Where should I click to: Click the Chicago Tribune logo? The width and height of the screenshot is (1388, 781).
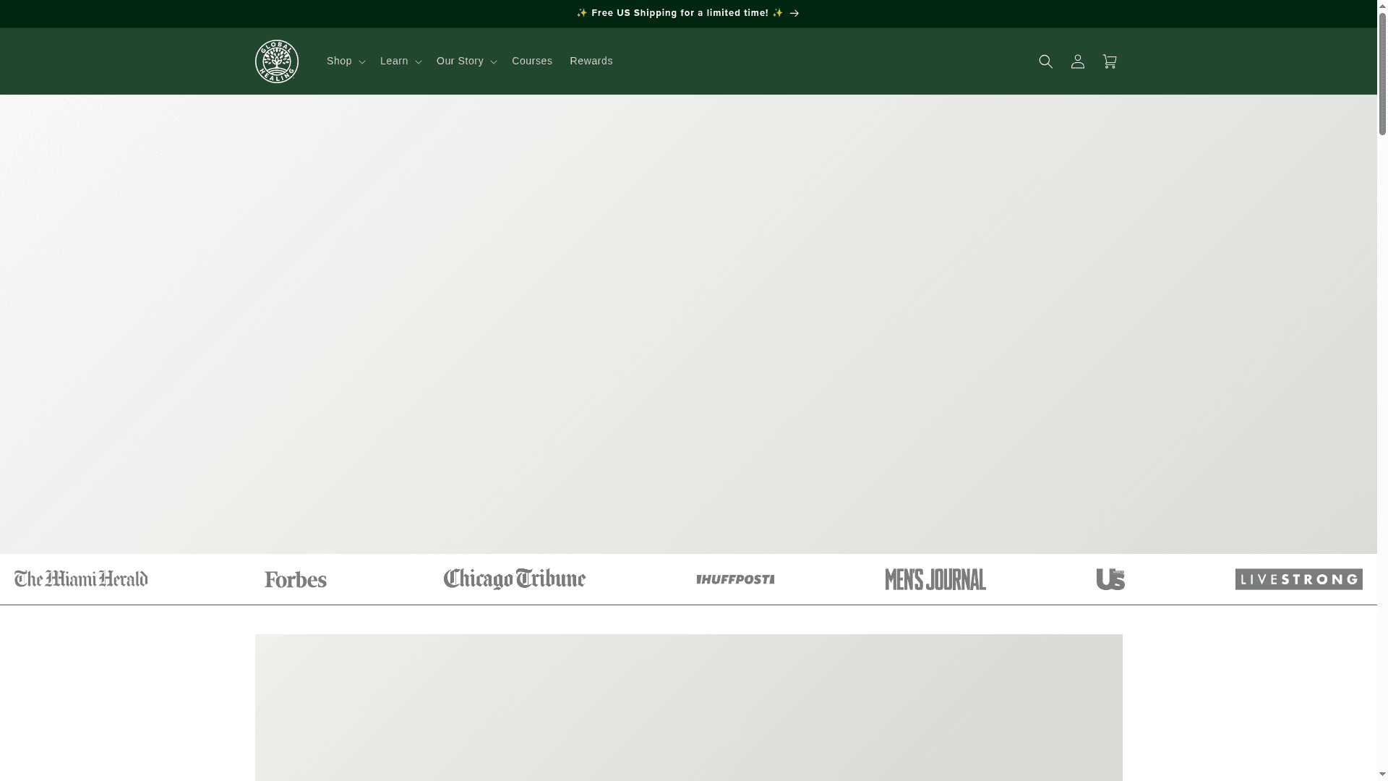tap(514, 579)
